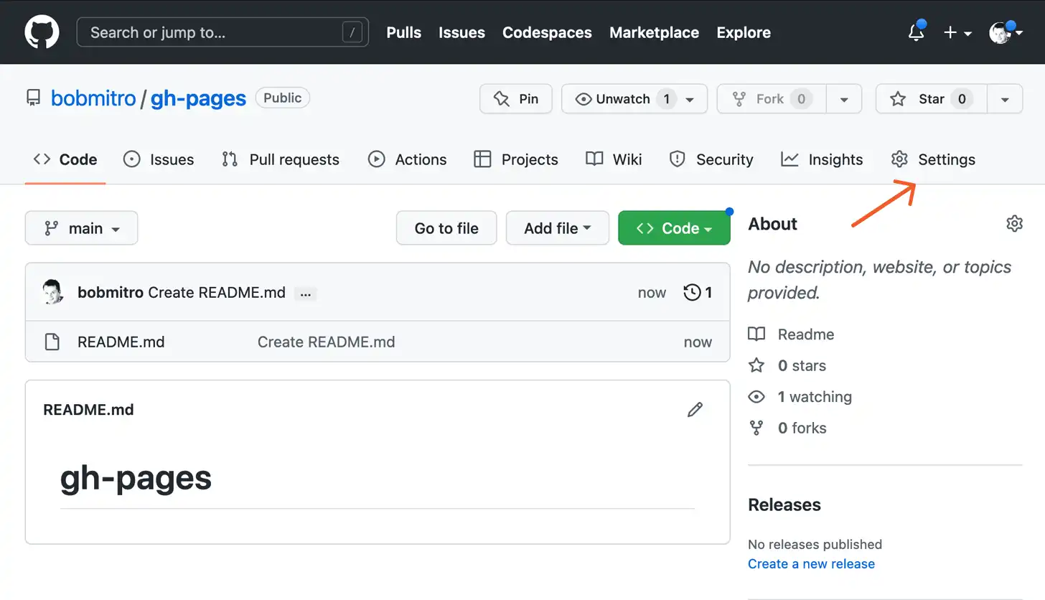Image resolution: width=1045 pixels, height=600 pixels.
Task: Open the main branch dropdown
Action: 81,228
